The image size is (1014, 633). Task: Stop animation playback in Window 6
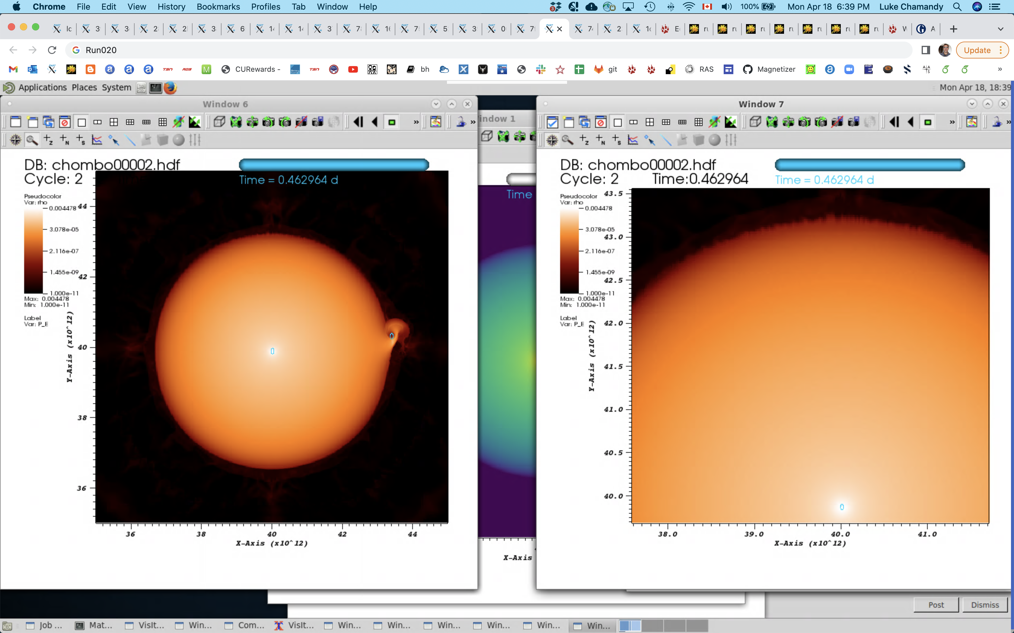392,122
